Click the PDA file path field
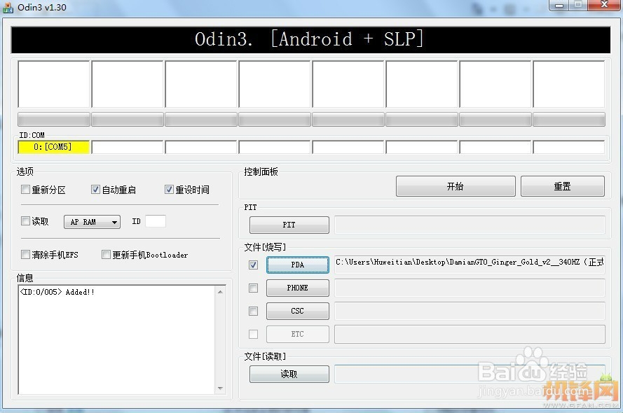Viewport: 623px width, 413px height. 468,265
